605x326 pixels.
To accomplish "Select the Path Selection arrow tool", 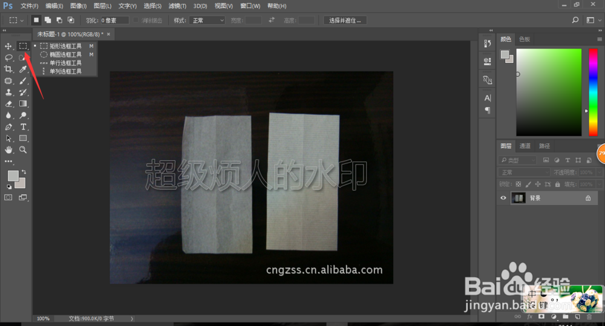I will point(8,139).
